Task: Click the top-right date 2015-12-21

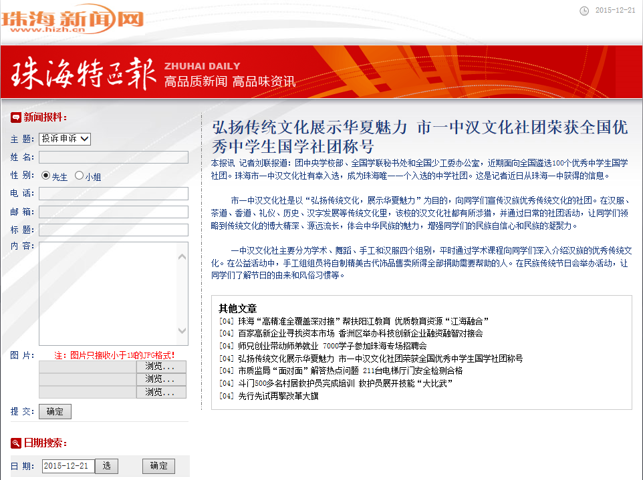Action: pyautogui.click(x=615, y=11)
